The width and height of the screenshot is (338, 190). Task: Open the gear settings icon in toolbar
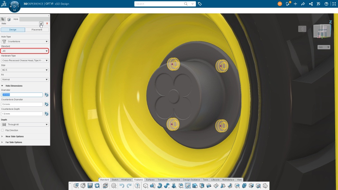click(114, 185)
